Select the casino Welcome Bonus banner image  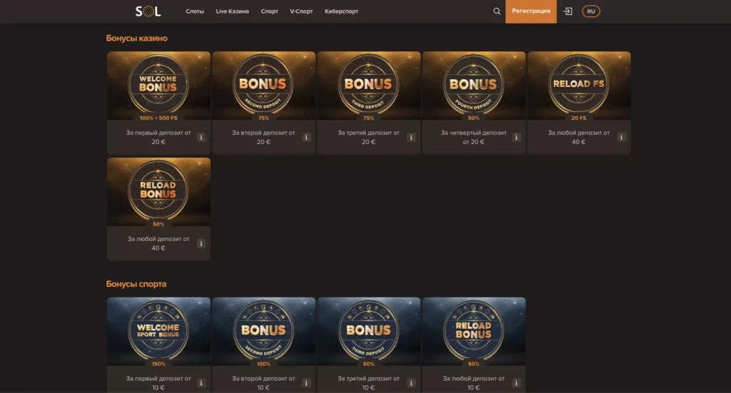click(158, 84)
